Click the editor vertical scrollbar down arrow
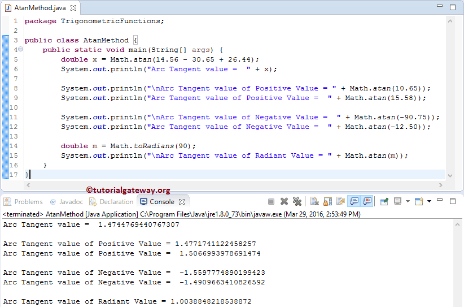The width and height of the screenshot is (464, 307). point(450,176)
